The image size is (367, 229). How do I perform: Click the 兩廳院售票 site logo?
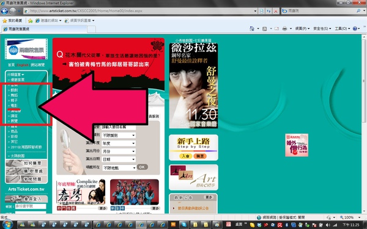pyautogui.click(x=26, y=49)
